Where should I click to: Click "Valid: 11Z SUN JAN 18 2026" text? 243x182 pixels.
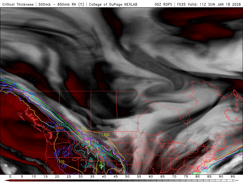(214, 4)
